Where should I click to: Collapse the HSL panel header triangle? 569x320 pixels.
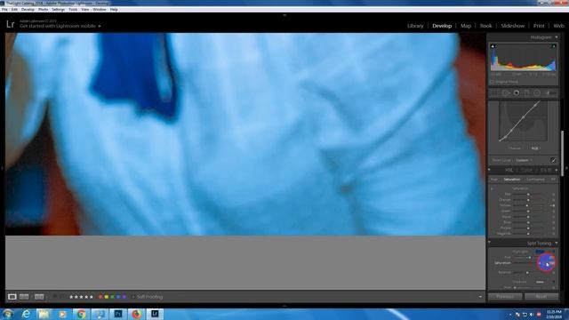[557, 170]
